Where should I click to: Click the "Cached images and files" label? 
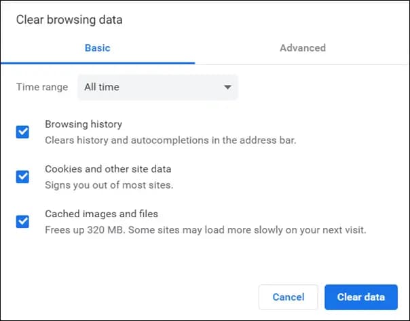tap(102, 214)
